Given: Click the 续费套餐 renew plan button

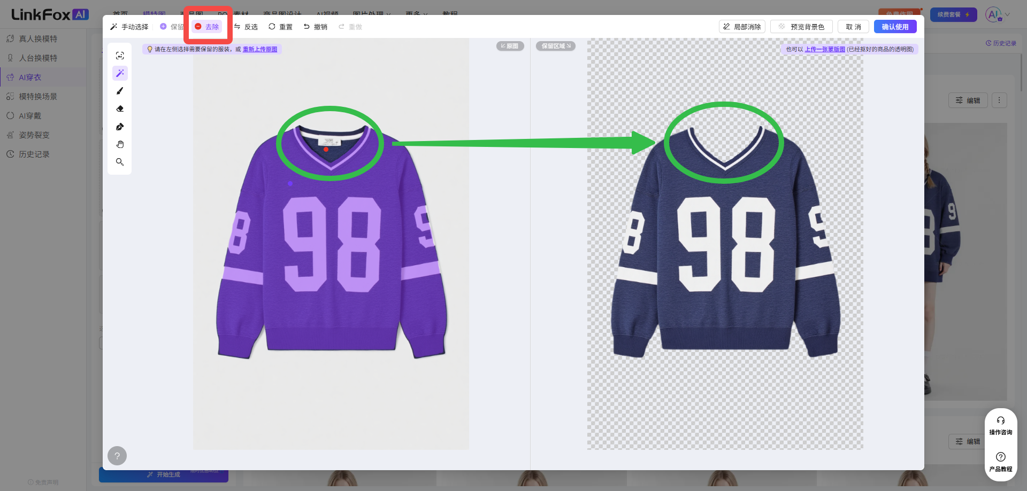Looking at the screenshot, I should click(x=954, y=14).
